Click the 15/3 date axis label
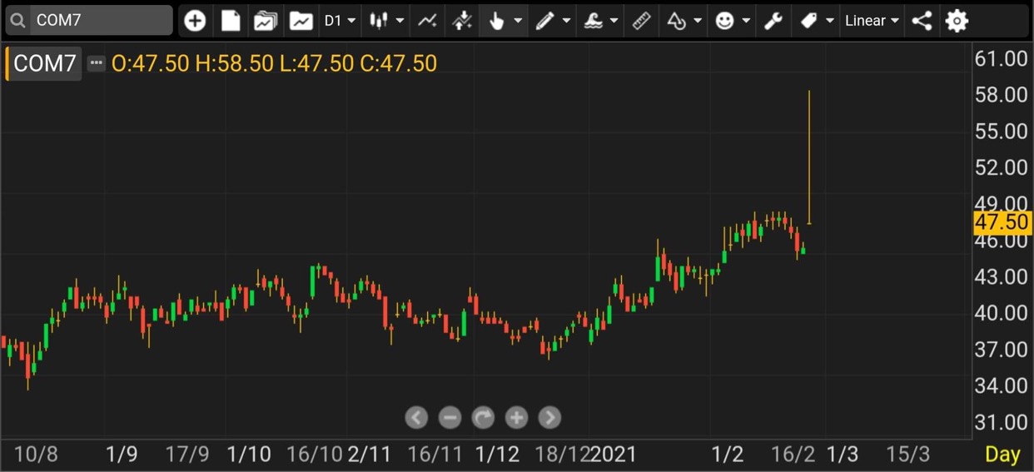 (x=907, y=455)
